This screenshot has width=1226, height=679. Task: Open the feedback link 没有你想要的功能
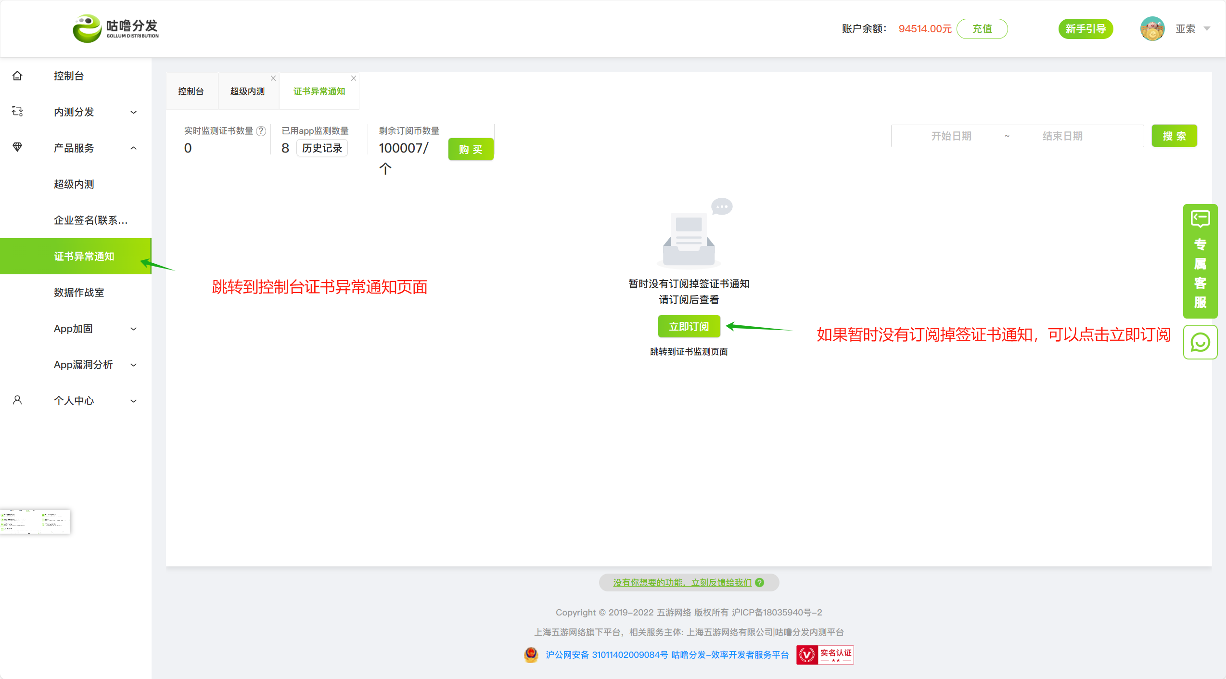click(682, 583)
